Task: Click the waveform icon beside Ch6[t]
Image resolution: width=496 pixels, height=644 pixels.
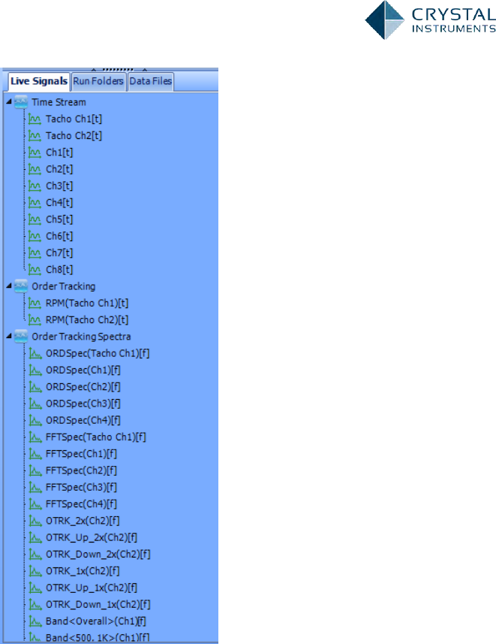Action: [x=35, y=237]
